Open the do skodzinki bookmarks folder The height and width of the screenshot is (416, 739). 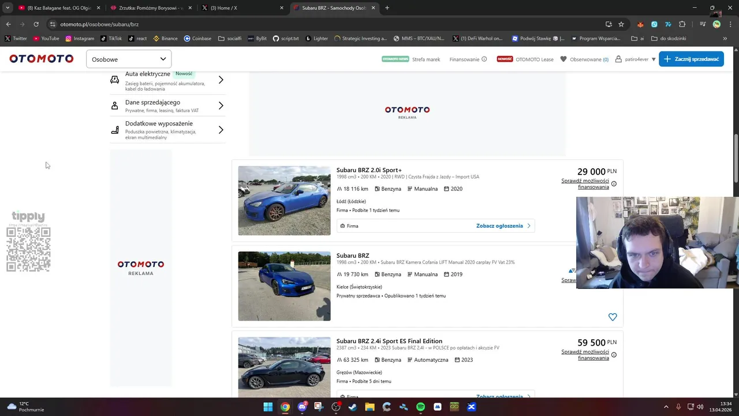(x=669, y=39)
